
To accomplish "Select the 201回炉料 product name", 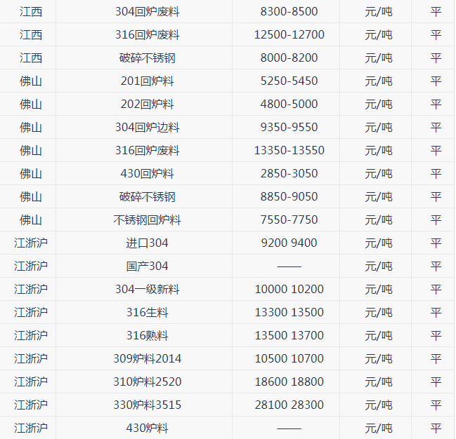I will tap(147, 81).
